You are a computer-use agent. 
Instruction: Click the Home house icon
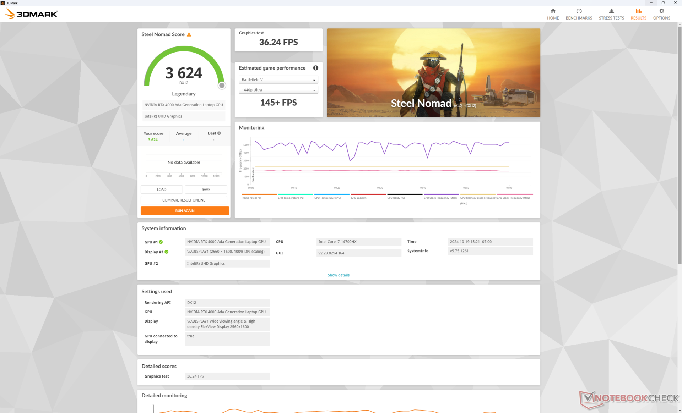coord(553,11)
